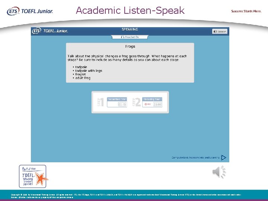Click the 00:15 preparation timer value
The height and width of the screenshot is (201, 268).
(122, 104)
